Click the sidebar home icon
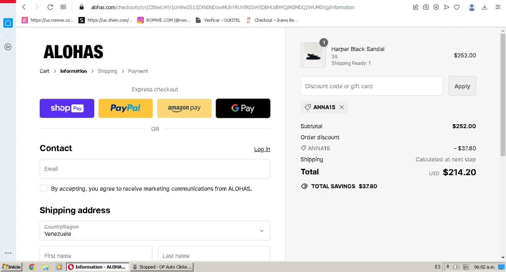This screenshot has width=506, height=272. click(x=8, y=23)
